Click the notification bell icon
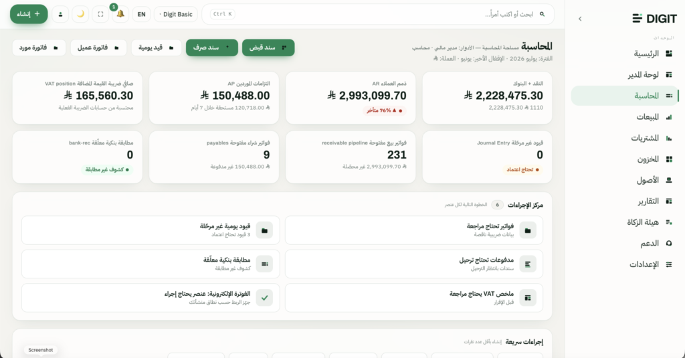Viewport: 685px width, 358px height. point(120,14)
